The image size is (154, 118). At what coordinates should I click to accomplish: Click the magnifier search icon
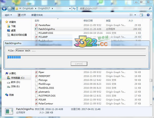[150, 8]
